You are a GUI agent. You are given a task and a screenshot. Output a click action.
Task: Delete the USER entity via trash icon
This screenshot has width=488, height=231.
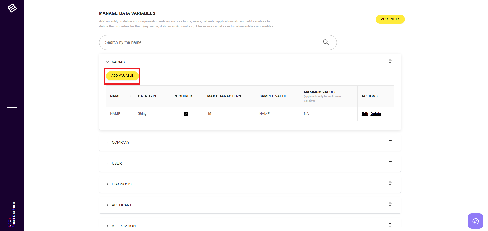click(390, 162)
